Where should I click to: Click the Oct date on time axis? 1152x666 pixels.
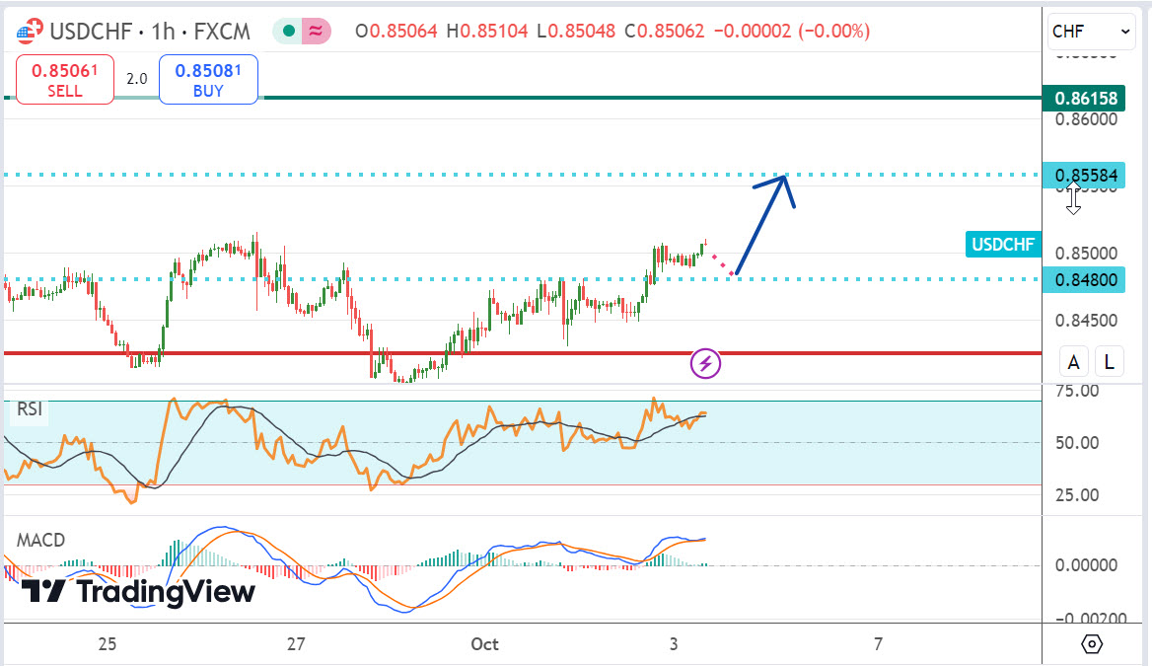click(x=484, y=644)
